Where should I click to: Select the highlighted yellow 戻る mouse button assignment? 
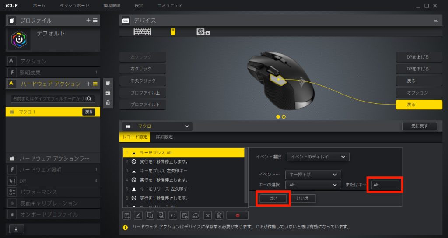click(x=419, y=105)
